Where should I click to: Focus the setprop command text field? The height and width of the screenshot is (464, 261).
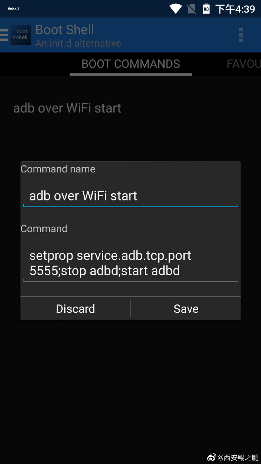point(130,263)
